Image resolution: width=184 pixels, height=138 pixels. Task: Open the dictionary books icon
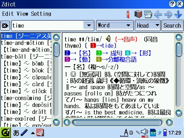(139, 14)
